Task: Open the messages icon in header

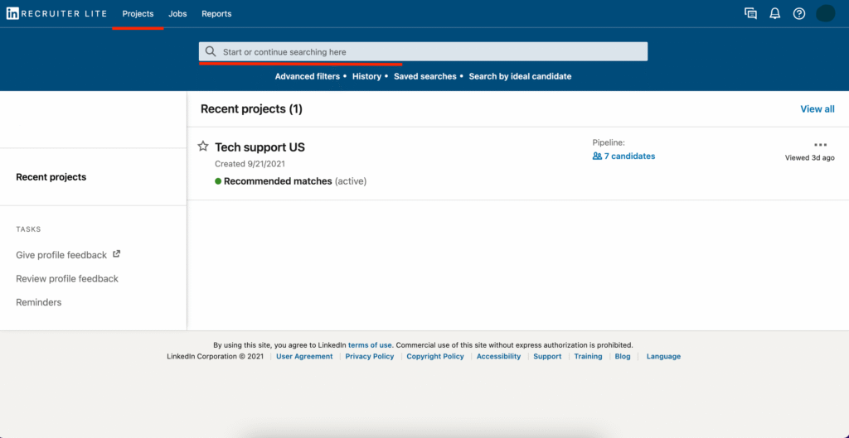Action: click(750, 14)
